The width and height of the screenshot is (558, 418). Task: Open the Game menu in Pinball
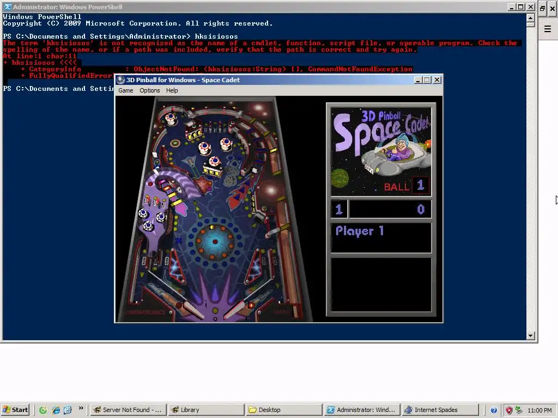point(126,90)
